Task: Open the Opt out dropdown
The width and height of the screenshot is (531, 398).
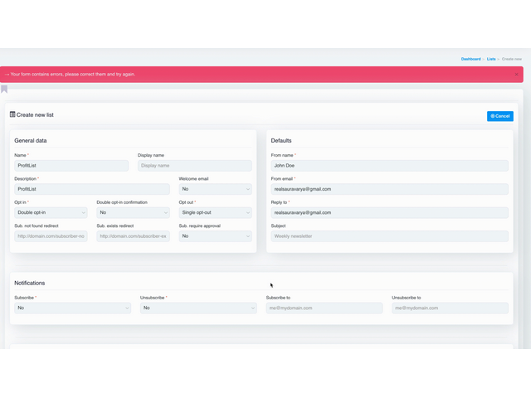Action: click(x=216, y=212)
